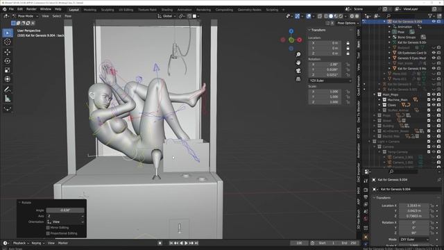Image resolution: width=444 pixels, height=250 pixels.
Task: Open the Pose menu in viewport header
Action: (68, 16)
